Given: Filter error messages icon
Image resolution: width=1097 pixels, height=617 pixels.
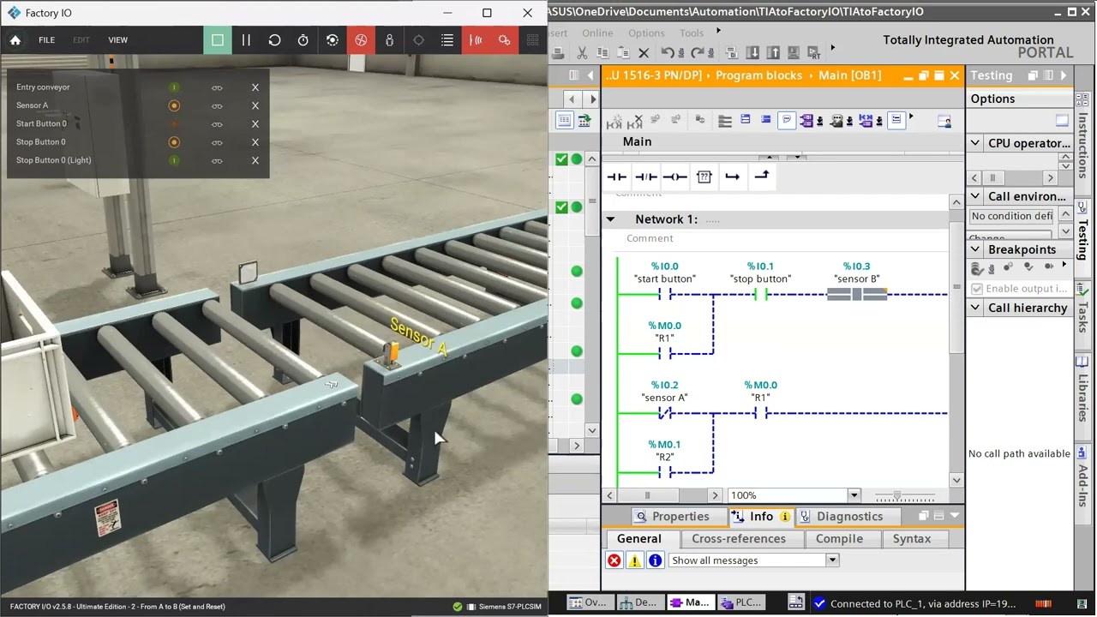Looking at the screenshot, I should pyautogui.click(x=614, y=560).
